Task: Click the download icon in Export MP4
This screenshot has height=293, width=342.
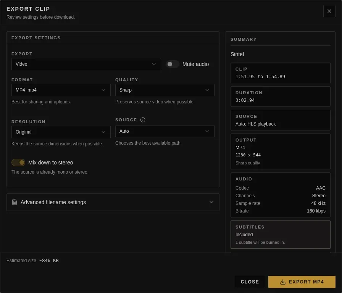Action: coord(283,282)
